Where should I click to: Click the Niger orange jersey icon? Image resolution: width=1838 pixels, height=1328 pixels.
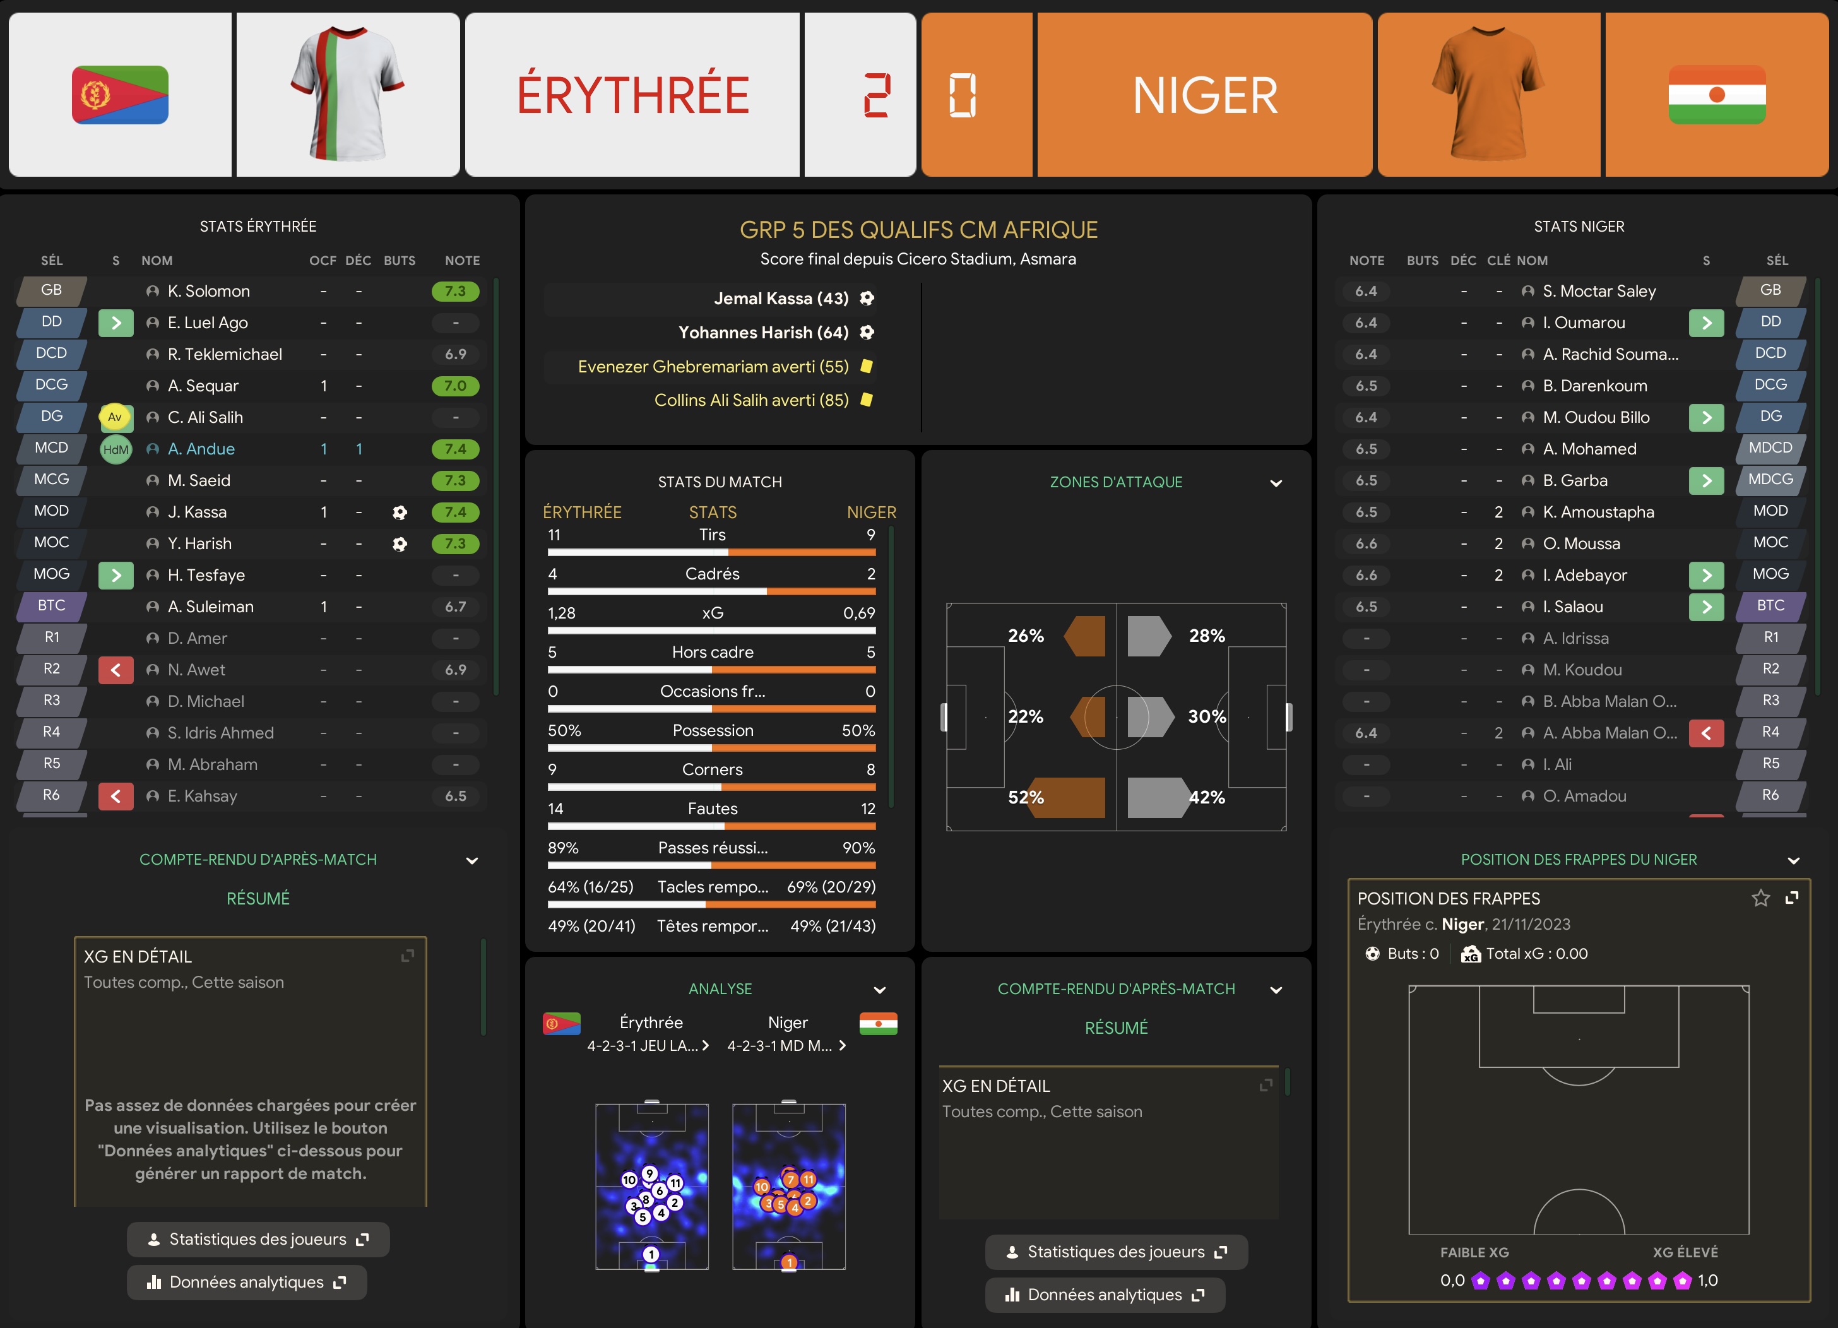1488,94
